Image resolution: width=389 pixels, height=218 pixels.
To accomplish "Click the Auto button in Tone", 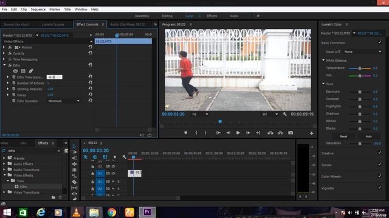I will click(369, 136).
